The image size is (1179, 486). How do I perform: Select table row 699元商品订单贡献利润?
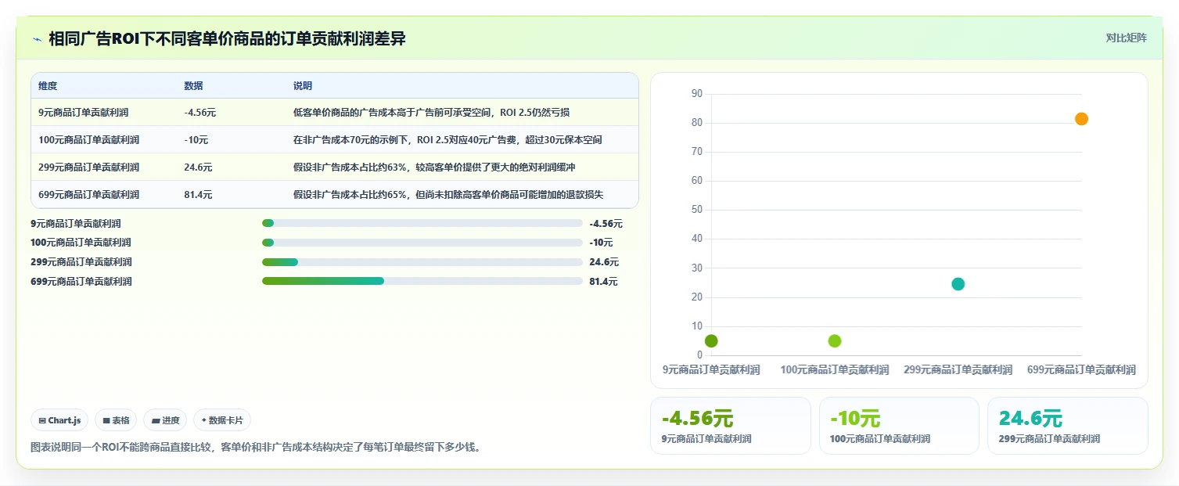[x=335, y=195]
